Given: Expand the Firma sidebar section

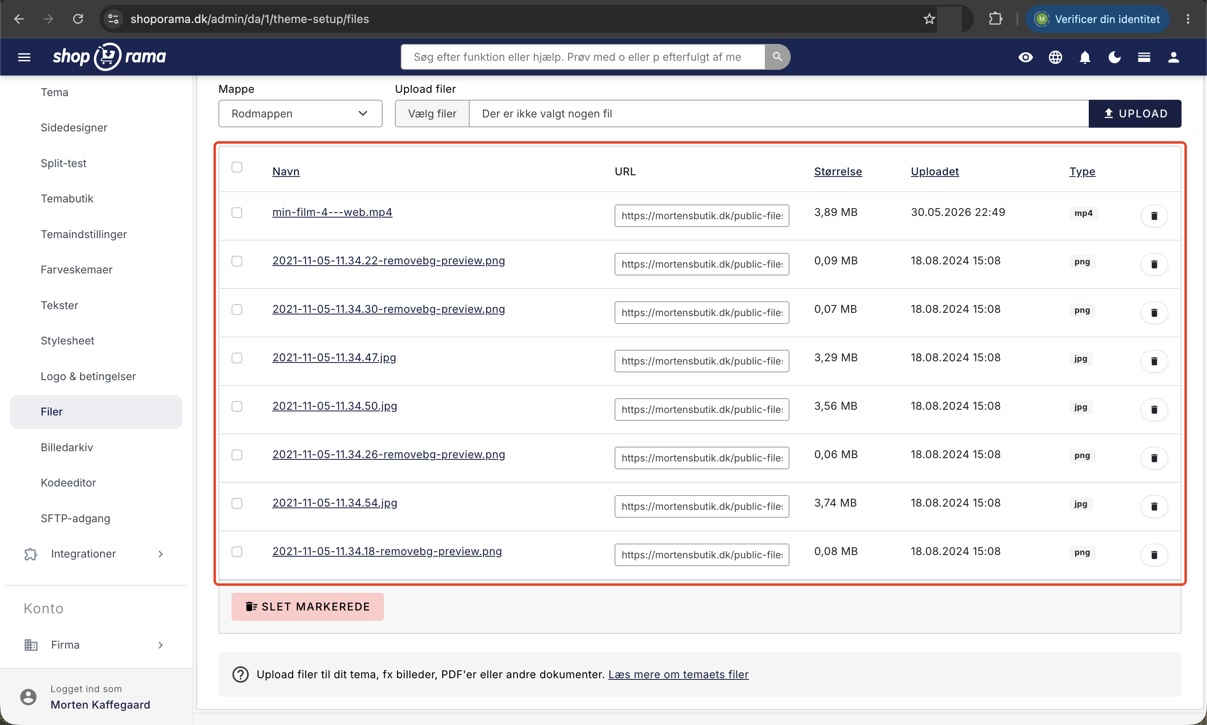Looking at the screenshot, I should coord(95,645).
